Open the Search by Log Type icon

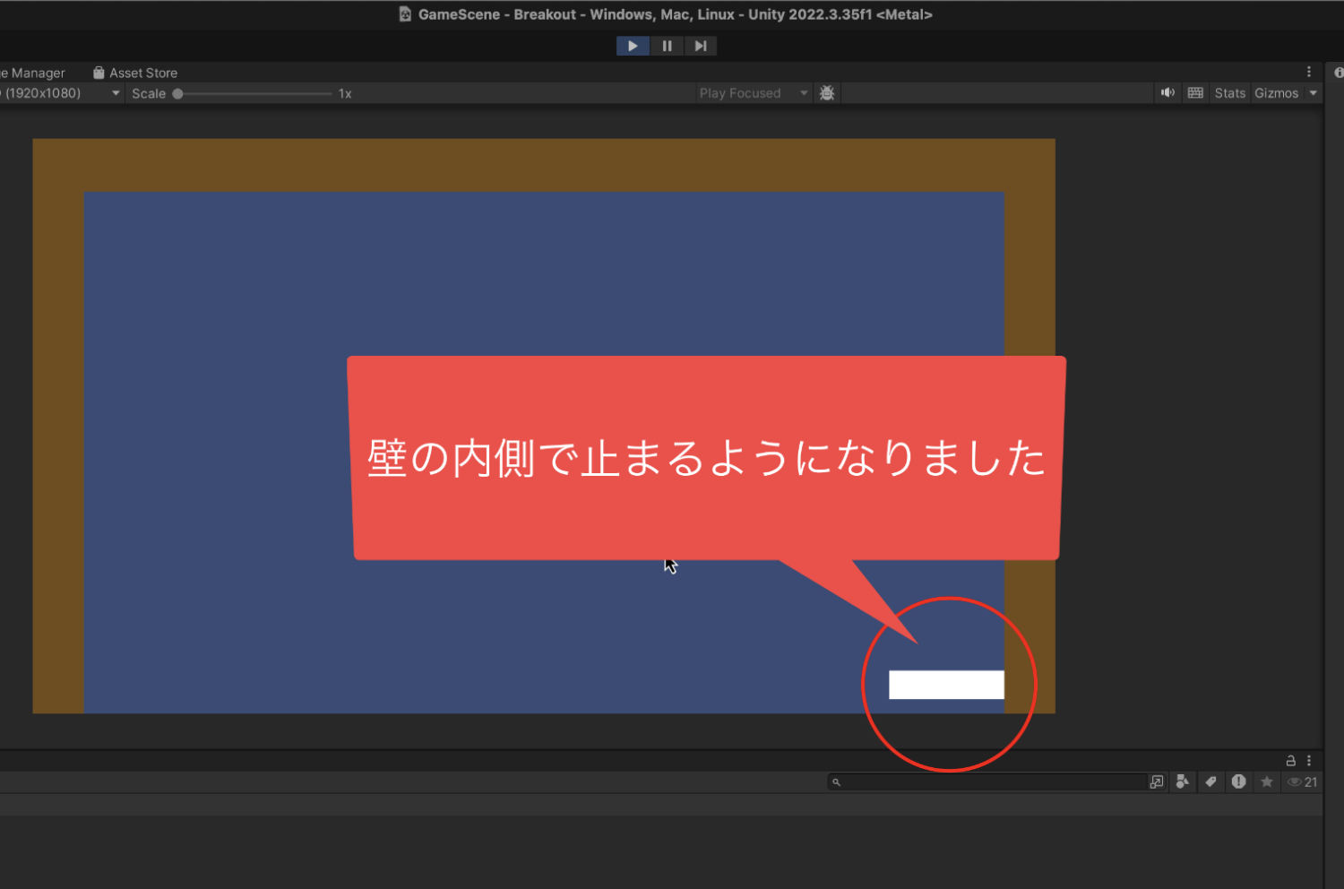1238,781
